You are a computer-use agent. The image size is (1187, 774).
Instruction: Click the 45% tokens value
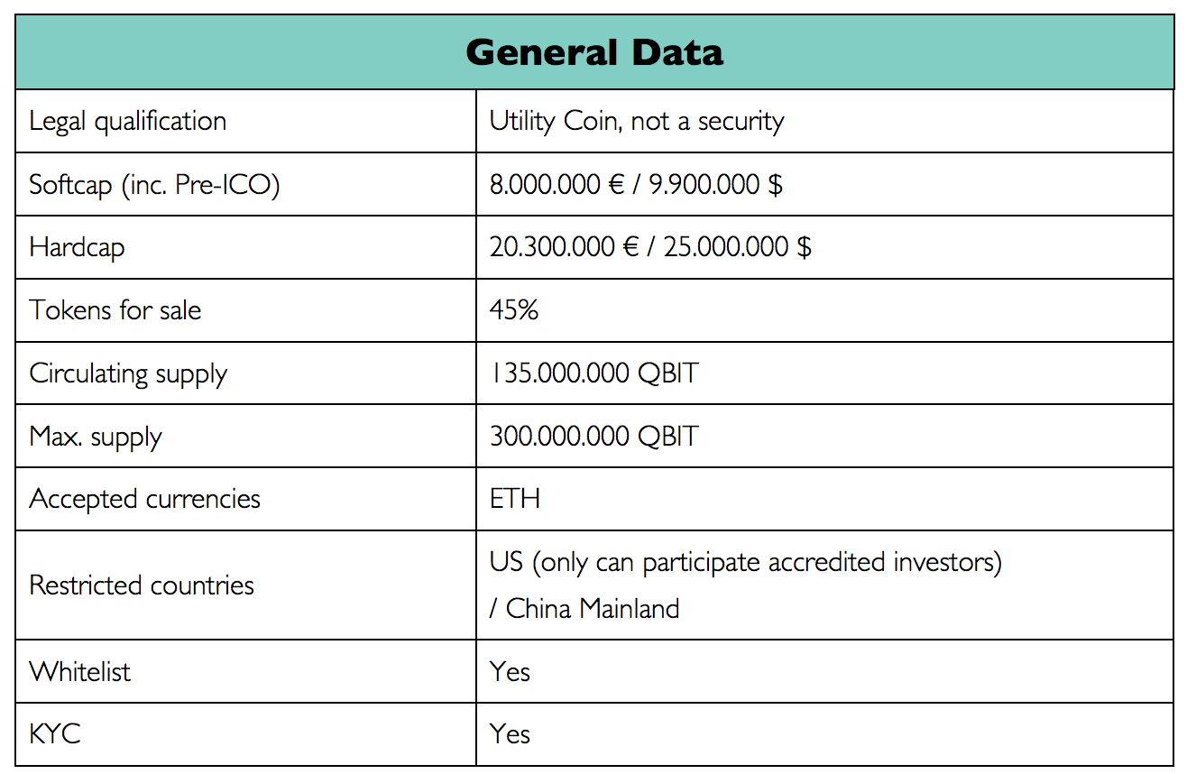tap(514, 310)
